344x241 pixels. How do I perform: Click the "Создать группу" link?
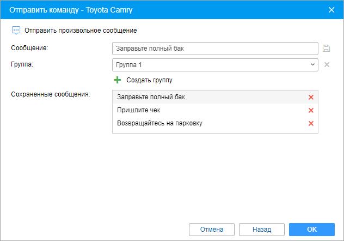(149, 80)
